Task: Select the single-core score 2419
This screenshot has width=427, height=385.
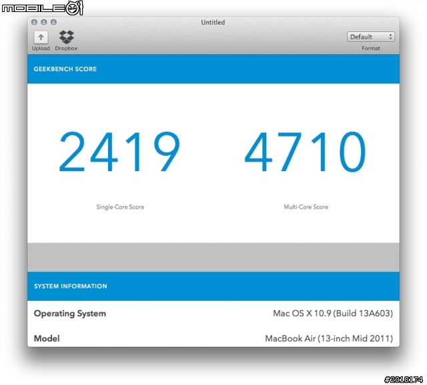Action: 119,152
